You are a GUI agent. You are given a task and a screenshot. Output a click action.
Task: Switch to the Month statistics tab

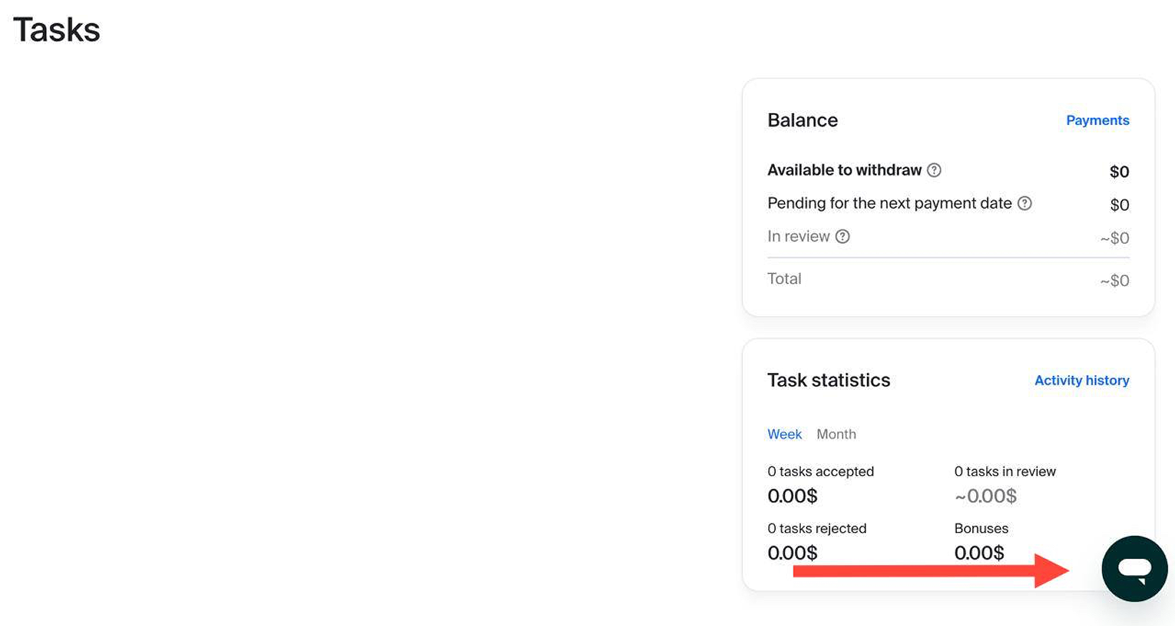[x=836, y=435]
